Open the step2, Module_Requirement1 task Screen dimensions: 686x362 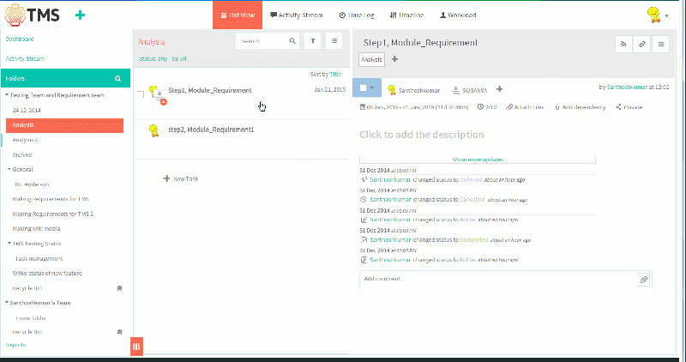(211, 130)
